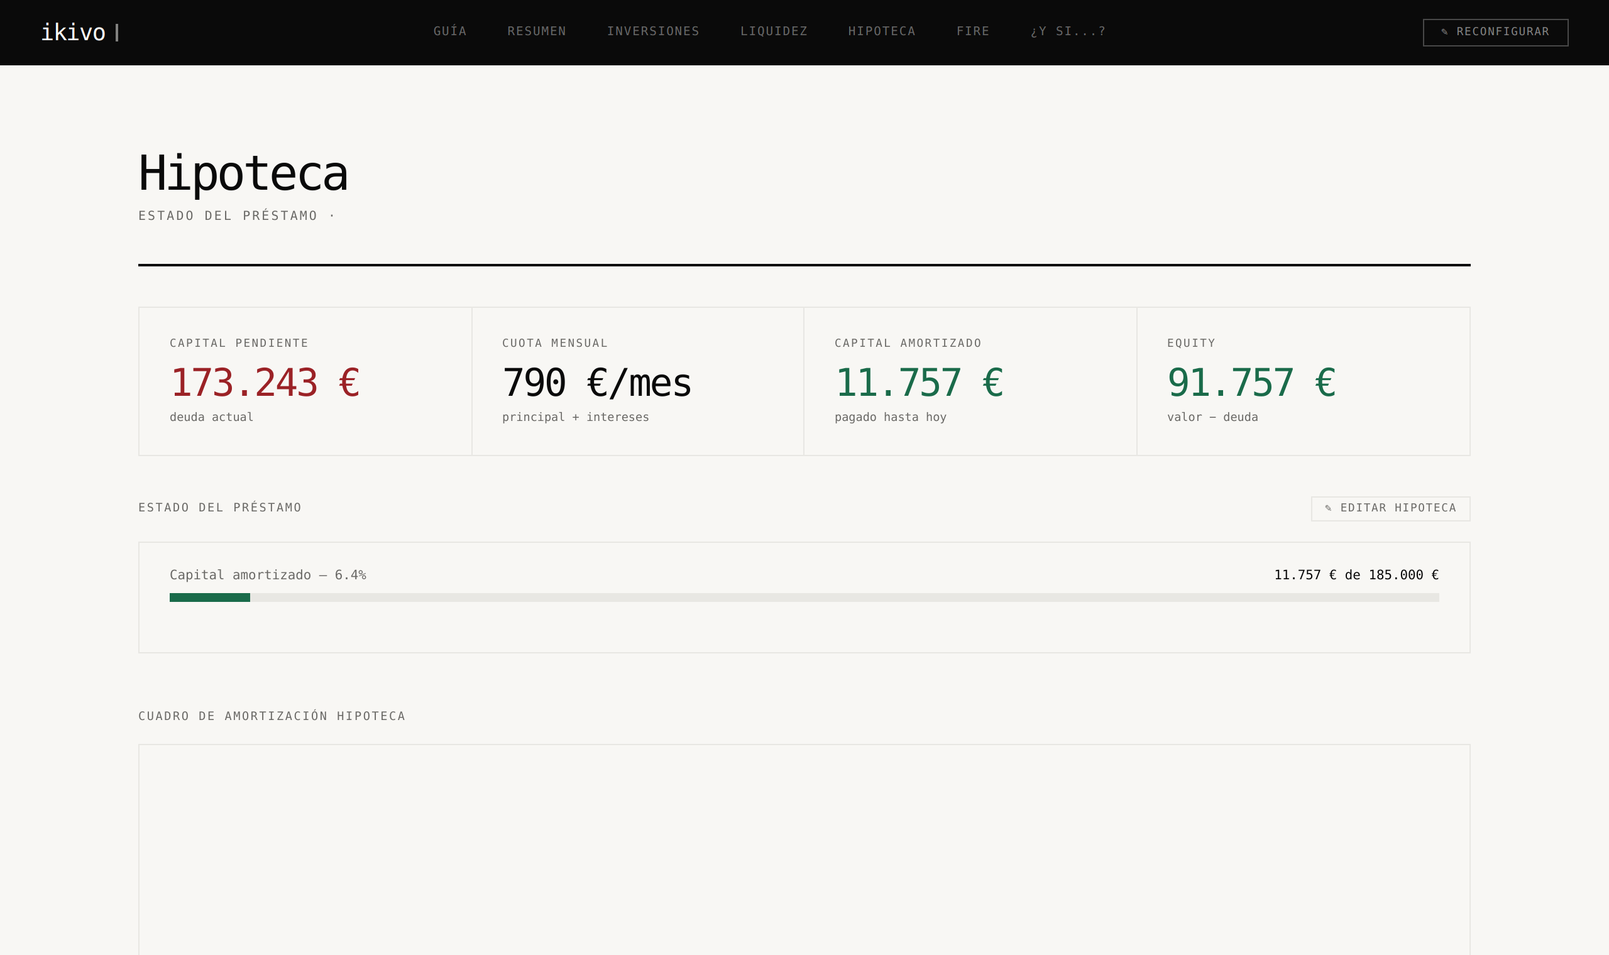The image size is (1609, 955).
Task: Switch to the Resumen section
Action: pos(537,31)
